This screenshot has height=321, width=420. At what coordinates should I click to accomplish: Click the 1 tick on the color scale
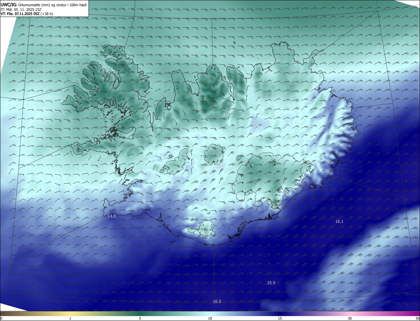click(x=70, y=318)
